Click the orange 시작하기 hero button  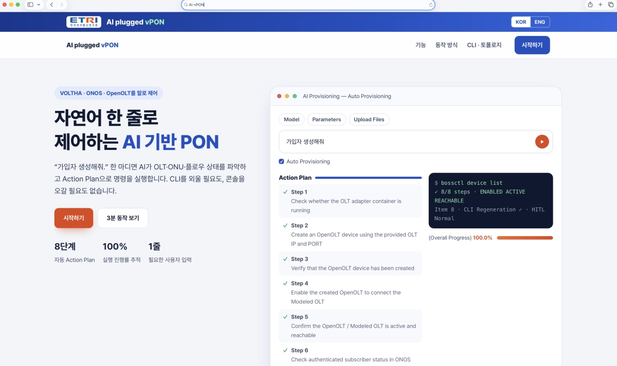coord(74,218)
